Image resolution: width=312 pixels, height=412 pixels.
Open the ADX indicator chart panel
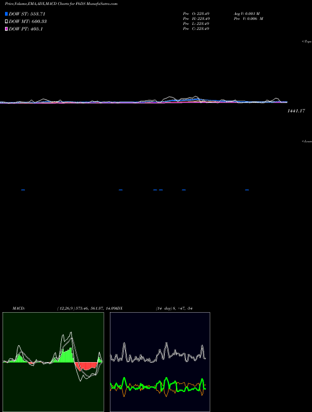pos(160,362)
